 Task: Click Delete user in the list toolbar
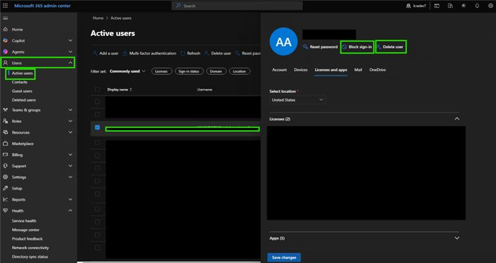[x=218, y=53]
